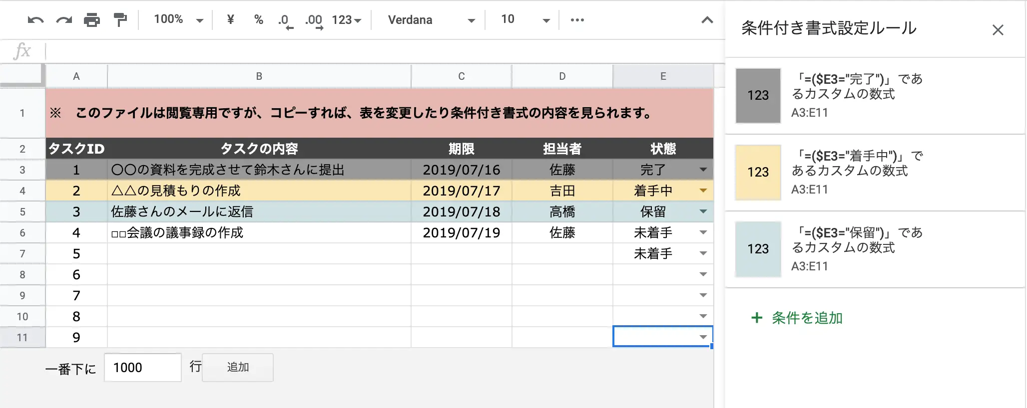Open the 完了 conditional format rule
Viewport: 1027px width, 408px height.
875,96
